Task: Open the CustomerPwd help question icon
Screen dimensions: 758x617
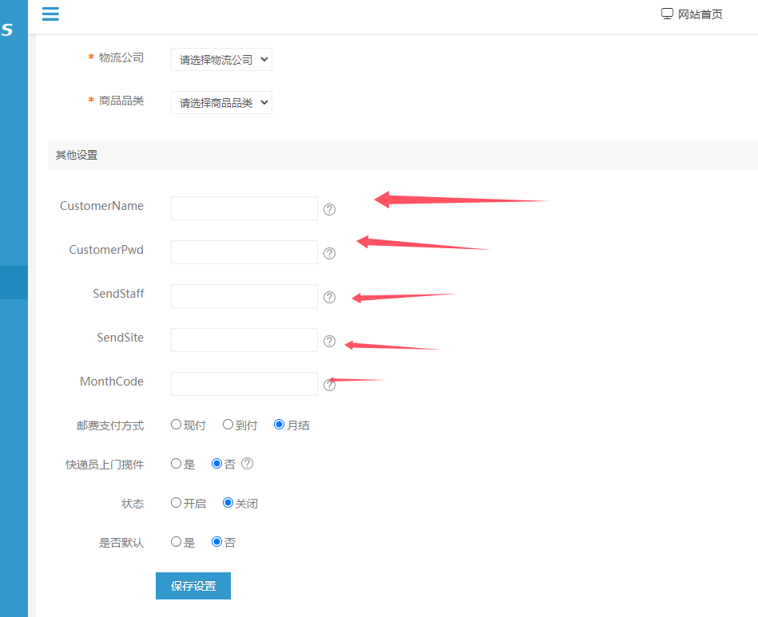Action: (x=329, y=253)
